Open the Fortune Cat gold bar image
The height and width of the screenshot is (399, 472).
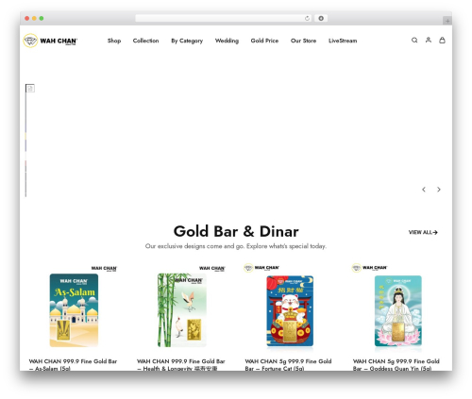(x=290, y=310)
